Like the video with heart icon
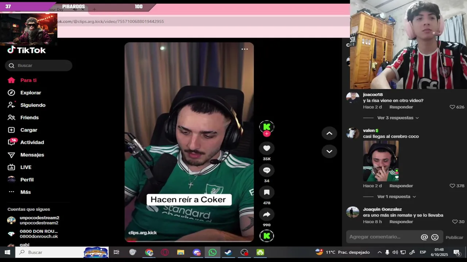467x262 pixels. coord(267,148)
